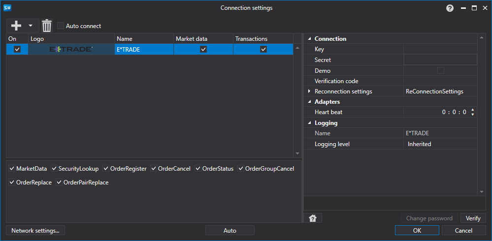Toggle the OrderRegister checkbox
Image resolution: width=492 pixels, height=241 pixels.
106,169
